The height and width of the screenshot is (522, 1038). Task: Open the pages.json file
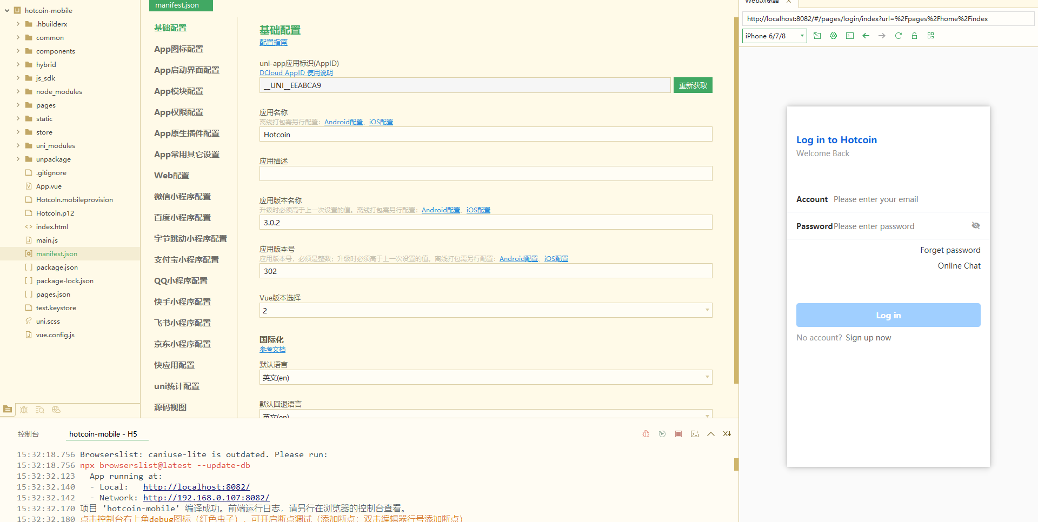point(53,294)
